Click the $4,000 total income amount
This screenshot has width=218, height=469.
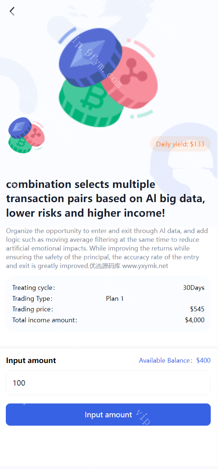point(194,320)
